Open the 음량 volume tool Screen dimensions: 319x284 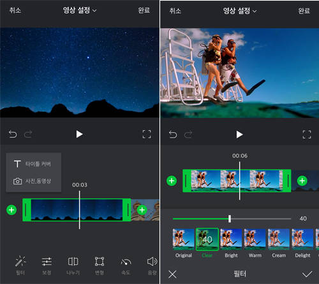click(152, 265)
